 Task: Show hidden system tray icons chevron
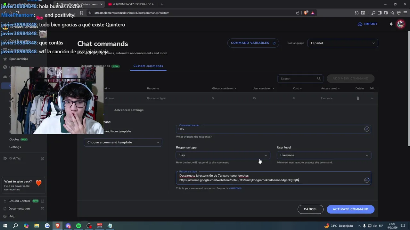click(359, 226)
